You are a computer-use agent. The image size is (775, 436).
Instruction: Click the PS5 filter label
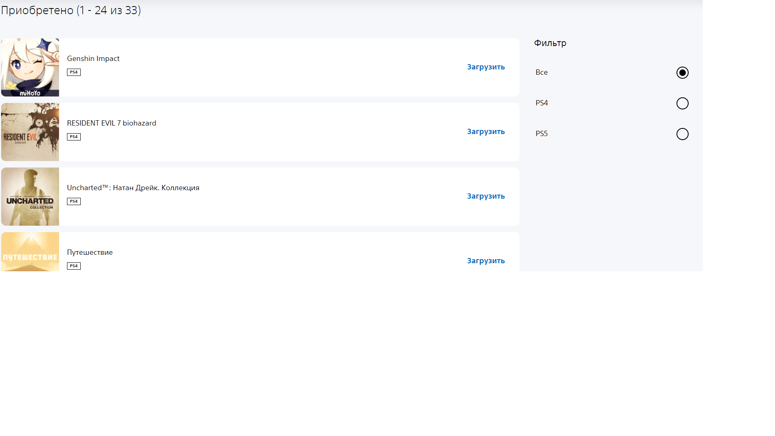point(542,134)
